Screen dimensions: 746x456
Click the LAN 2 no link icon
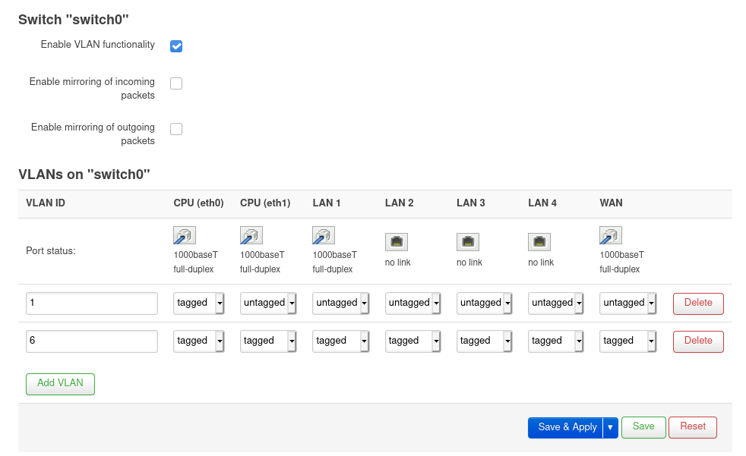click(397, 241)
